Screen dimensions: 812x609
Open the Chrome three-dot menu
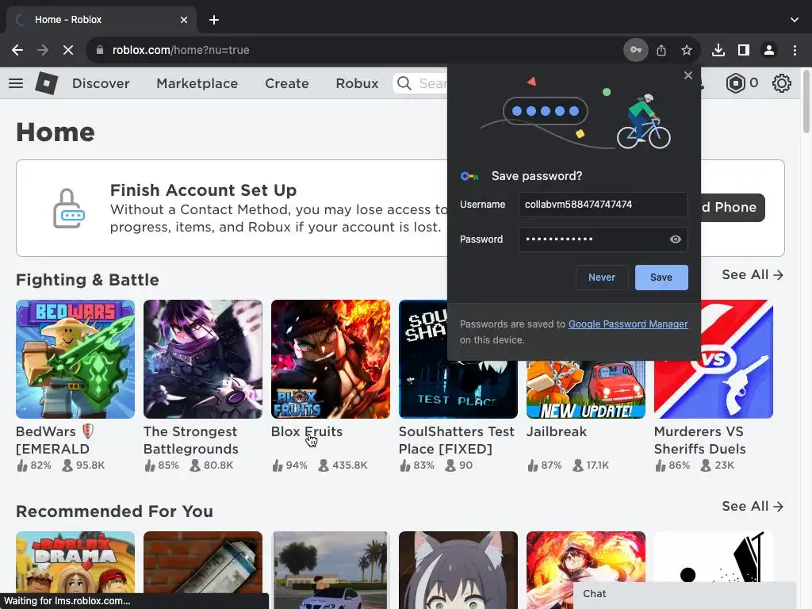[x=795, y=50]
